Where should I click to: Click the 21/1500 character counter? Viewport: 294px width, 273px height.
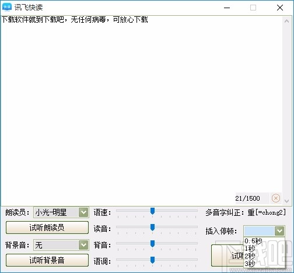[x=247, y=198]
